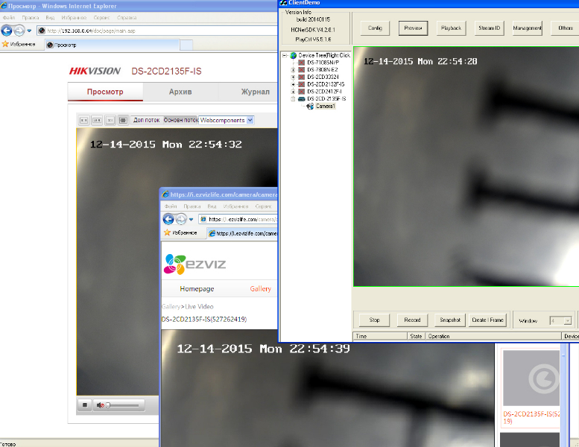Go forward in the EZVIZ browser window
This screenshot has width=579, height=447.
(181, 219)
